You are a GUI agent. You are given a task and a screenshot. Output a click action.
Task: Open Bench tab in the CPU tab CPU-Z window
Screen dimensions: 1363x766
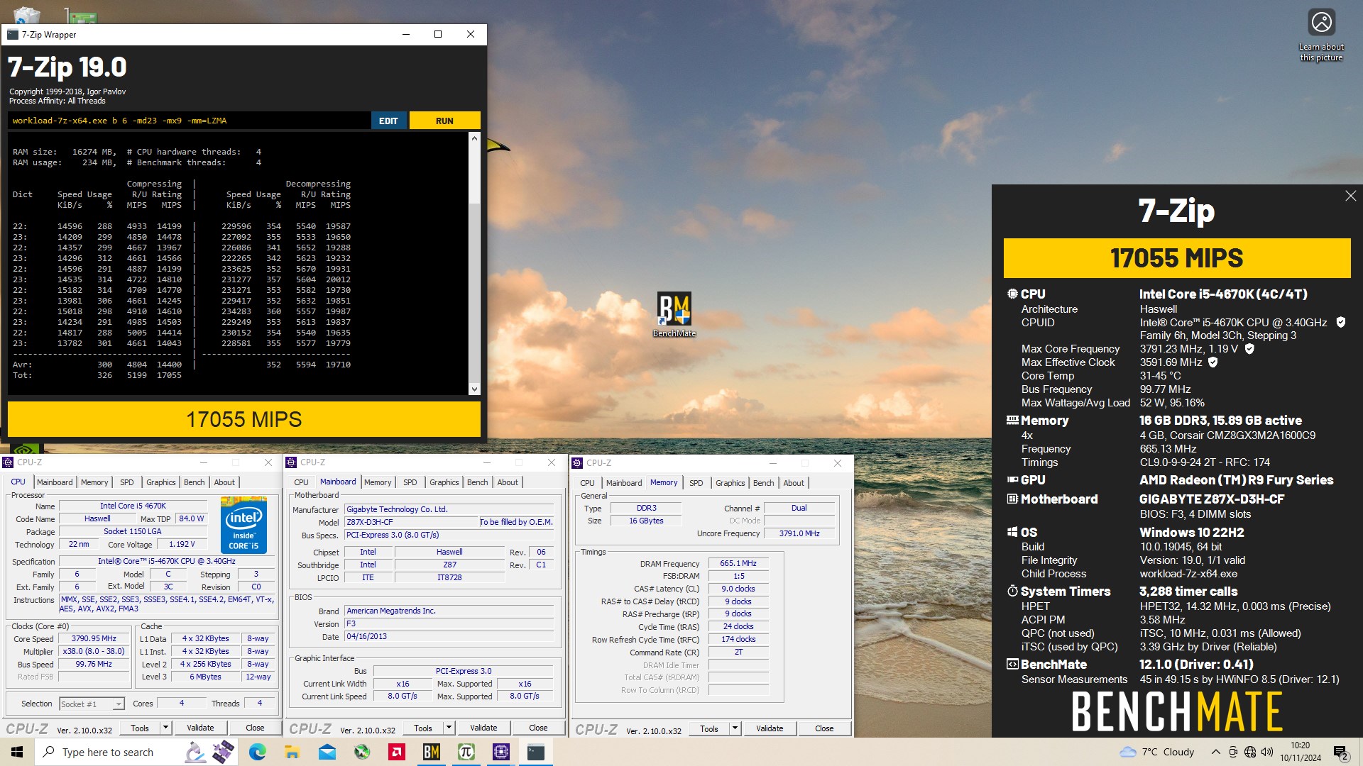pyautogui.click(x=194, y=482)
